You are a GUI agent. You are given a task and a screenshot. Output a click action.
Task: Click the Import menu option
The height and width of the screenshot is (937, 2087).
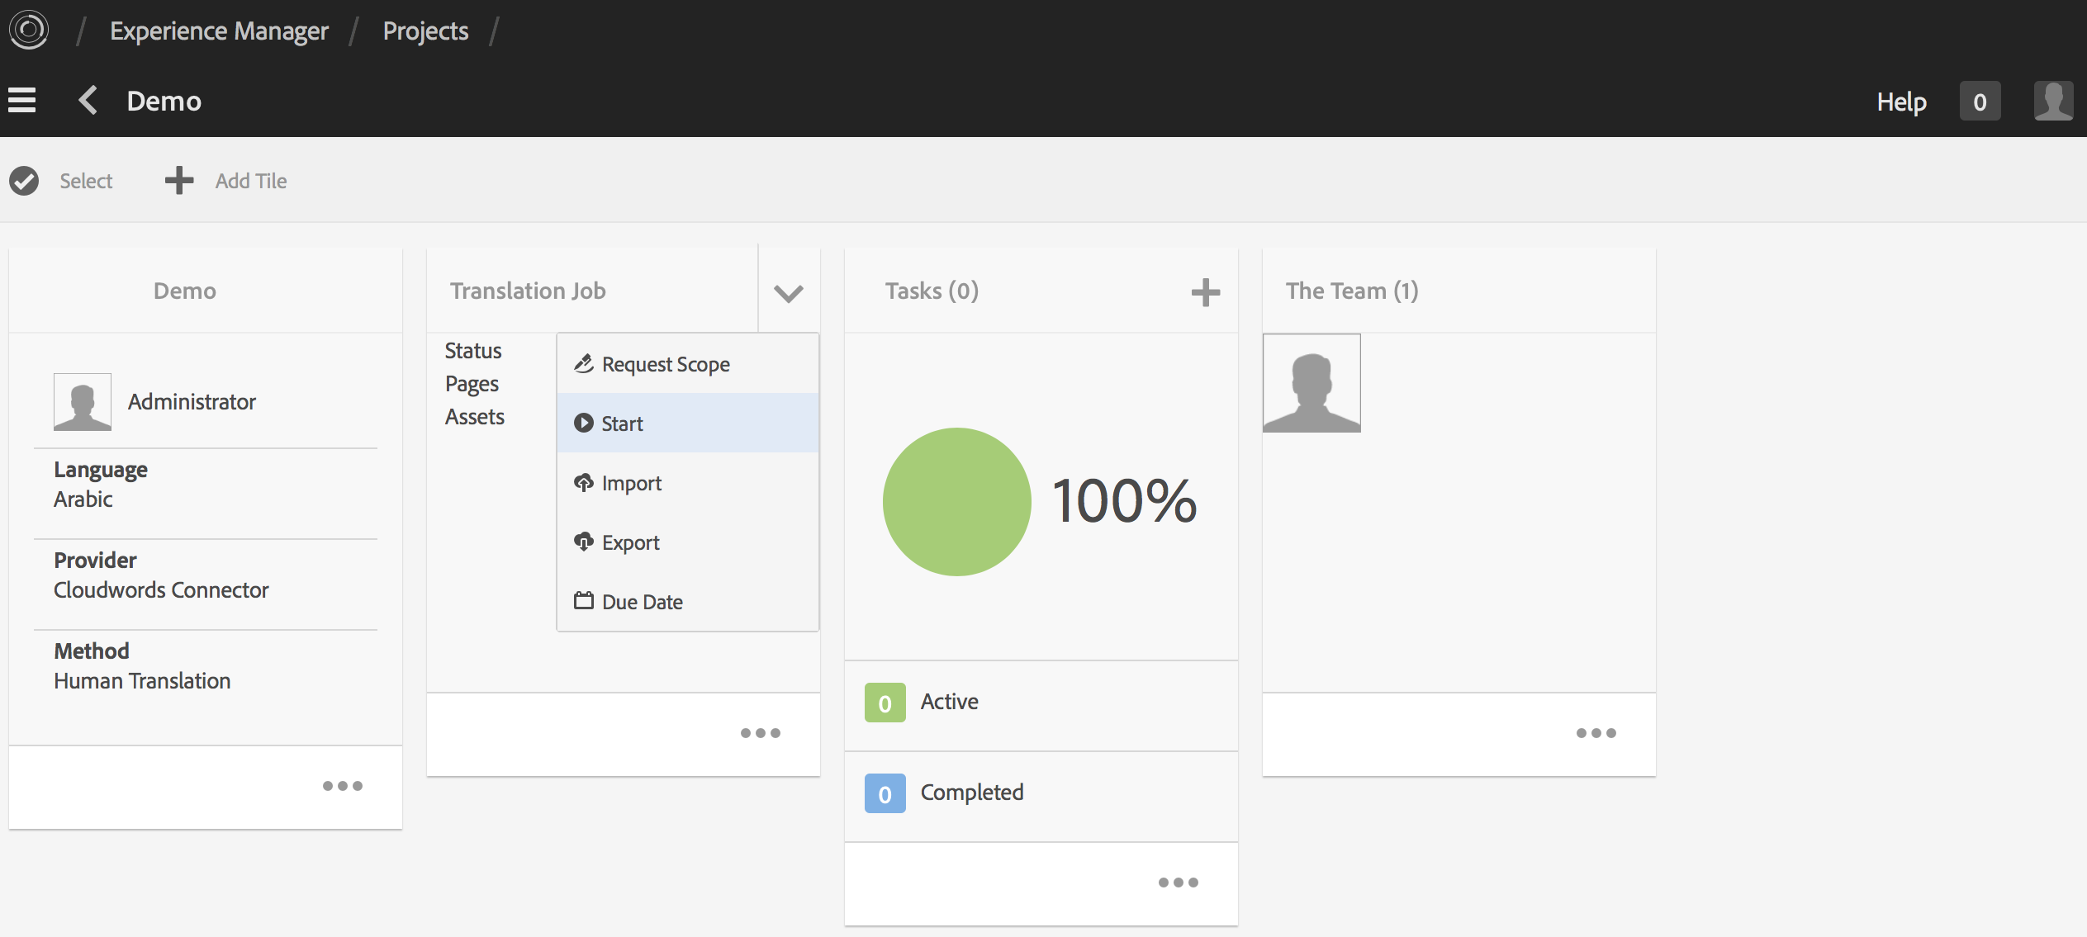coord(631,483)
